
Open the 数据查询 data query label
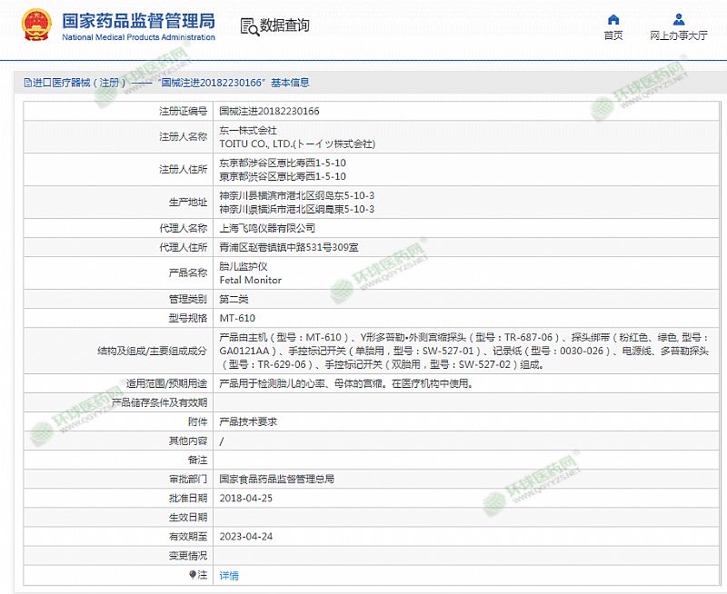(284, 25)
